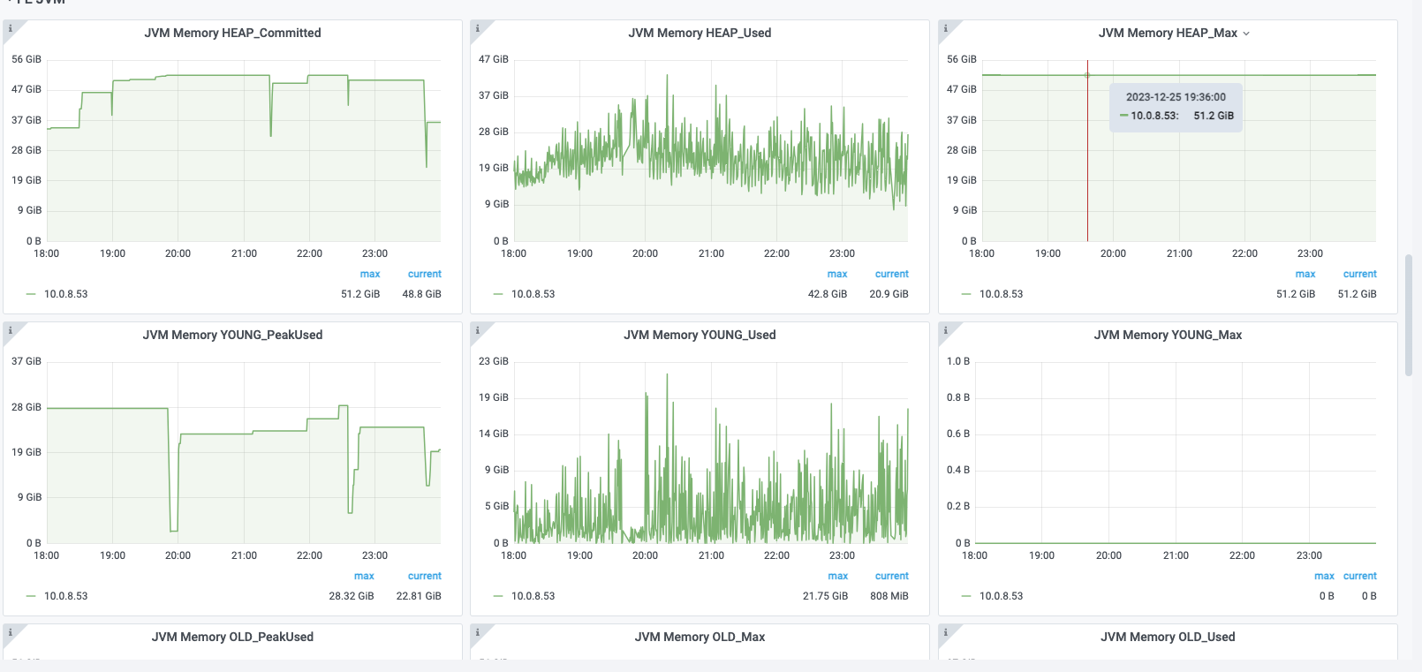Sort HEAP_Max legend by current column
Image resolution: width=1422 pixels, height=672 pixels.
(x=1360, y=274)
